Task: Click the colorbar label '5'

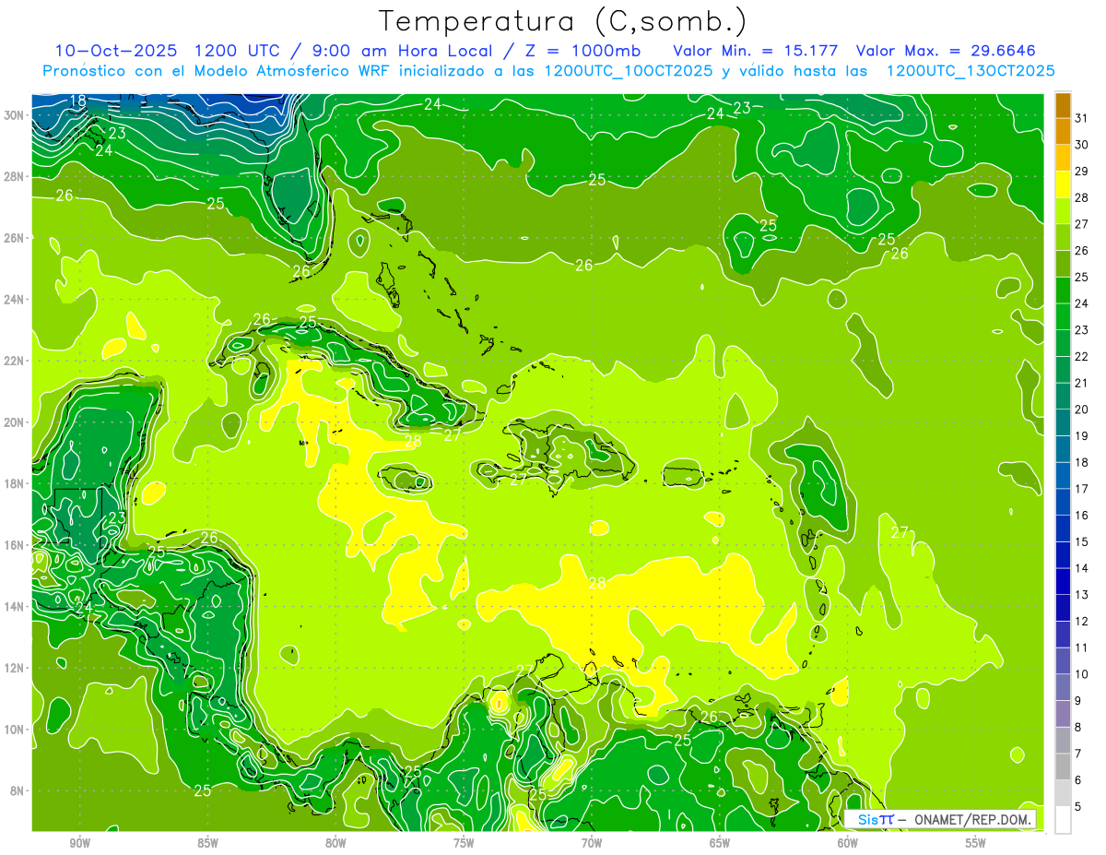Action: (x=1078, y=806)
